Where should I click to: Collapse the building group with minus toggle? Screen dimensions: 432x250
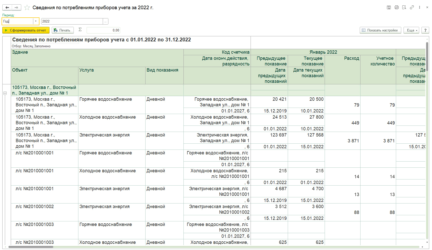[x=5, y=93]
